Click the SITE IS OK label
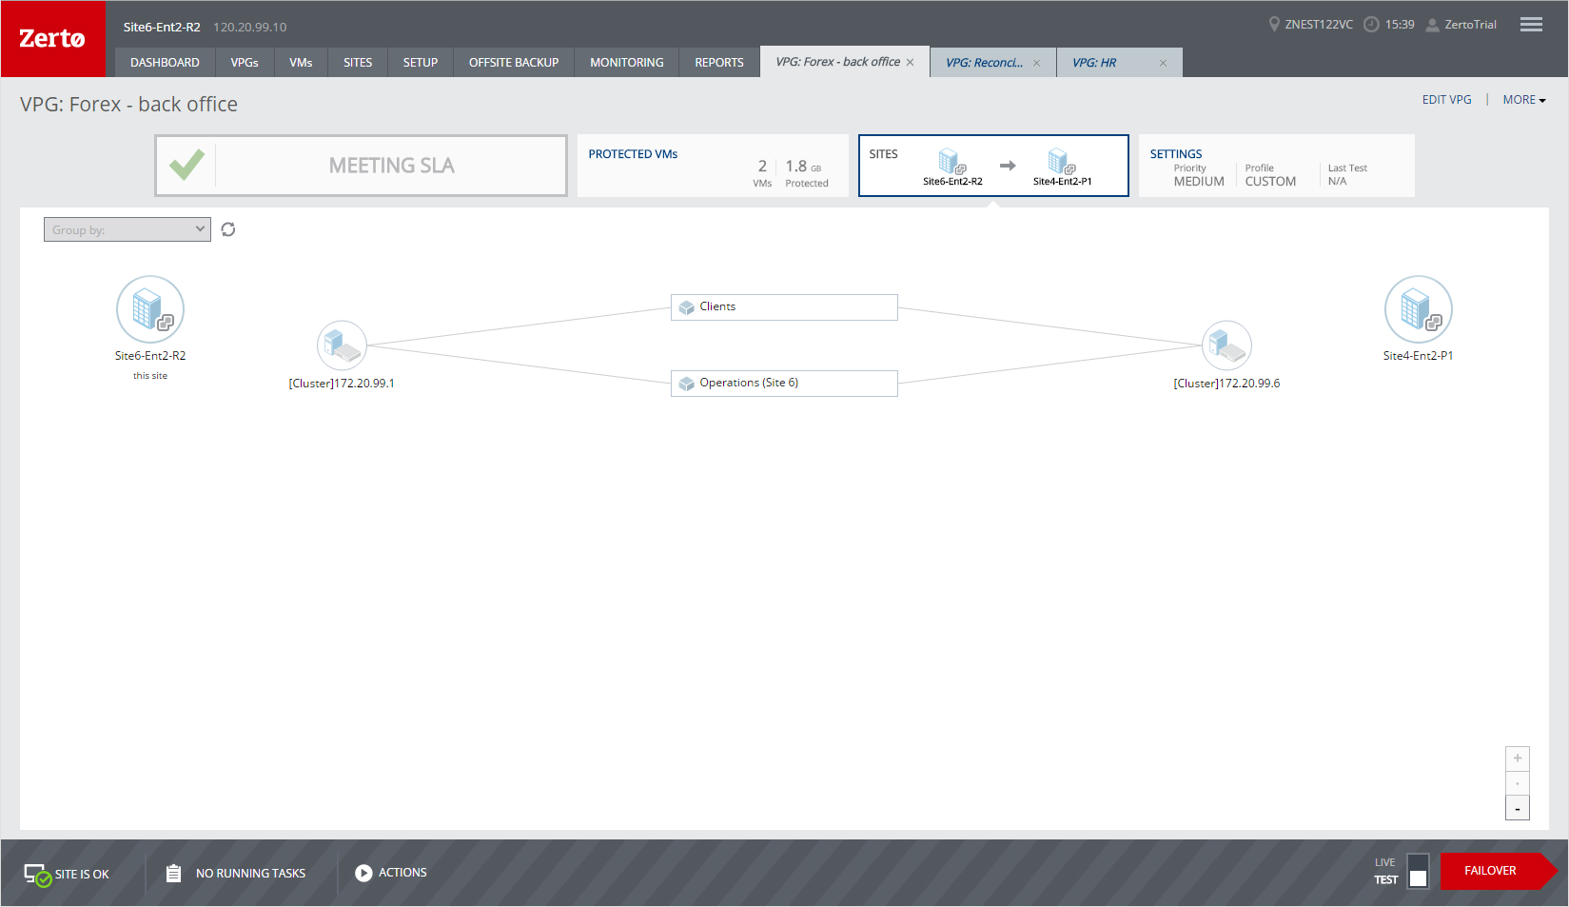 pyautogui.click(x=82, y=875)
